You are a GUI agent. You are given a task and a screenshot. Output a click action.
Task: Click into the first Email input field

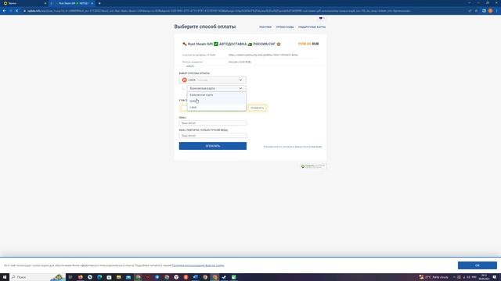click(x=212, y=123)
